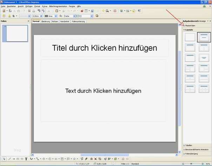Click the slide 1 thumbnail
212x166 pixels.
pos(17,33)
